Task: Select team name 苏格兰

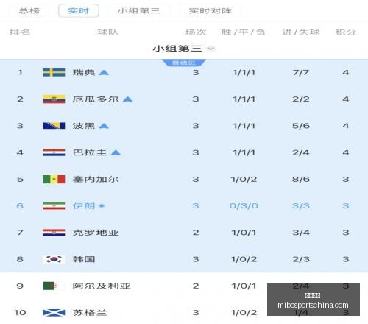Action: pyautogui.click(x=90, y=313)
